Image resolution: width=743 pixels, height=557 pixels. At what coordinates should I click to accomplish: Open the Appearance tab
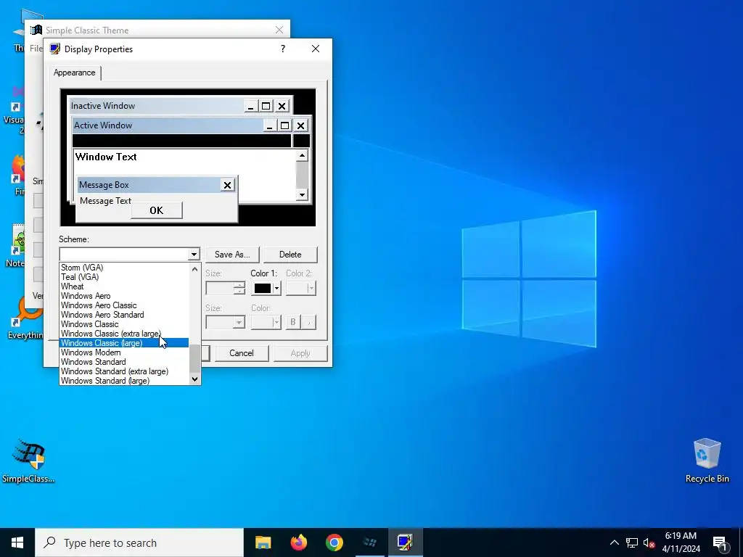[x=75, y=73]
